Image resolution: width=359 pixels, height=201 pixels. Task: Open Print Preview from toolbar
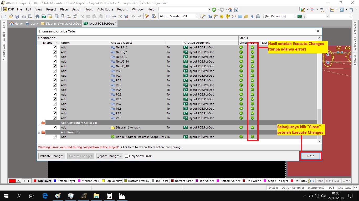pos(30,16)
